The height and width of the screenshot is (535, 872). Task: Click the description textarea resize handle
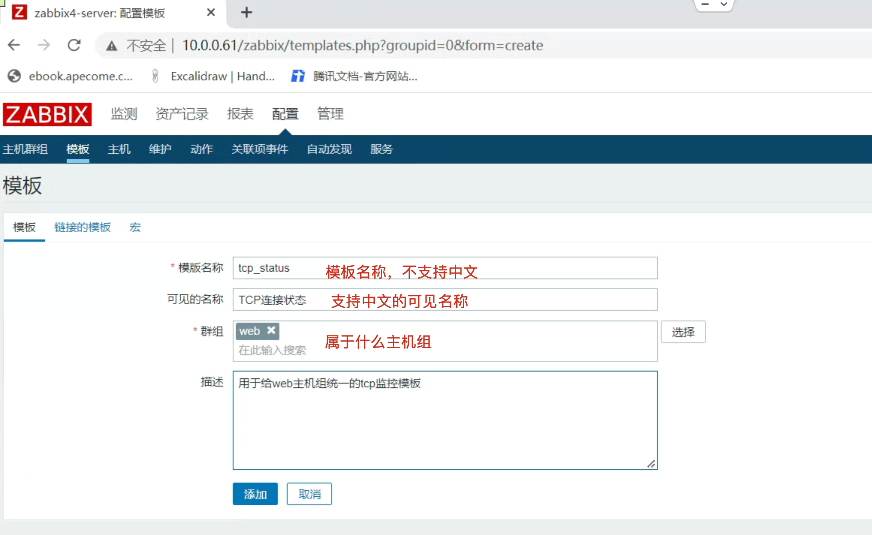[651, 464]
